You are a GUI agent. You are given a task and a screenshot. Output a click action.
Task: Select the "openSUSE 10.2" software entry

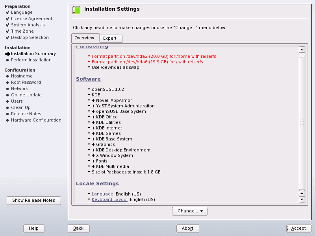pyautogui.click(x=107, y=89)
